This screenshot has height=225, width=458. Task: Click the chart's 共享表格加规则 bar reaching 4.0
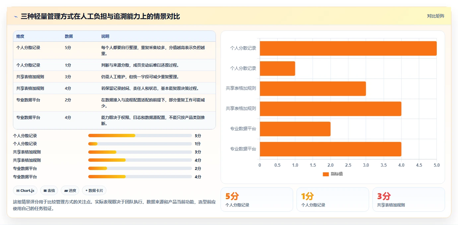pos(330,109)
